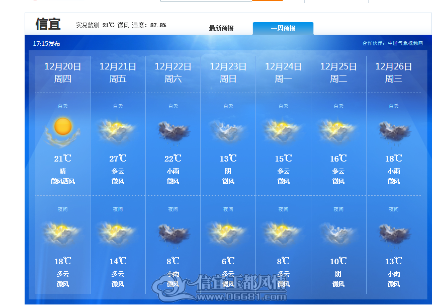This screenshot has width=439, height=308.
Task: Click the night weather icon above 14℃
Action: (117, 233)
